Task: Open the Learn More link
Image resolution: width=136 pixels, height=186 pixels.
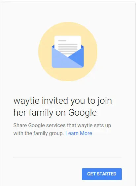Action: click(79, 133)
